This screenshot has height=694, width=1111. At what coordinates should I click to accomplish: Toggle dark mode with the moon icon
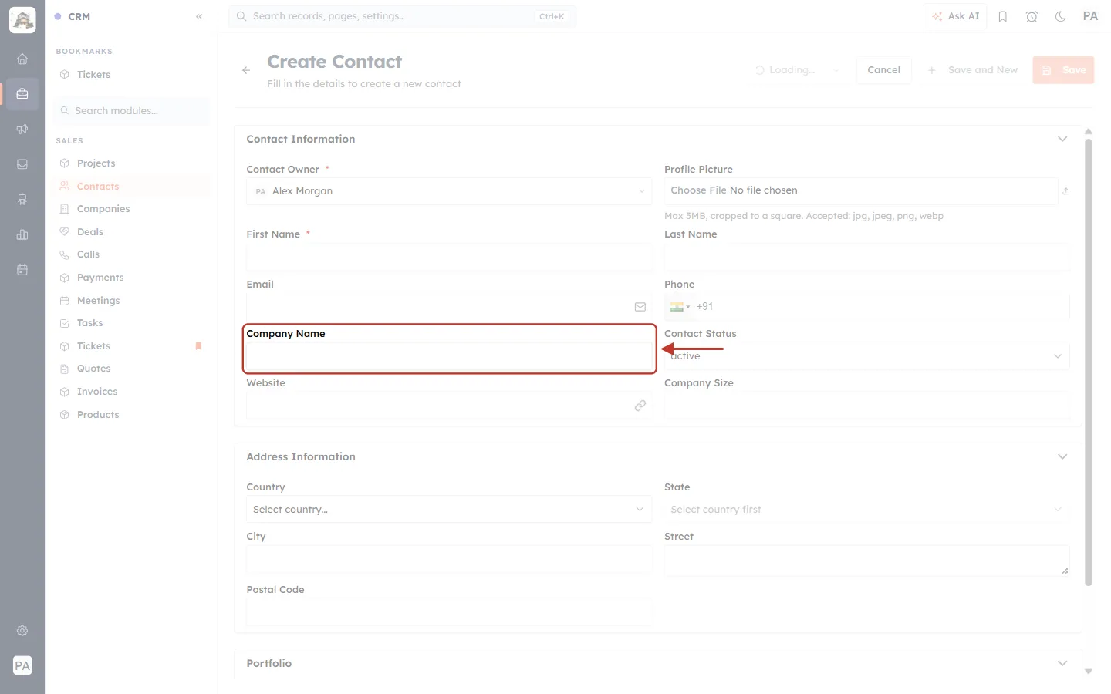click(x=1061, y=16)
